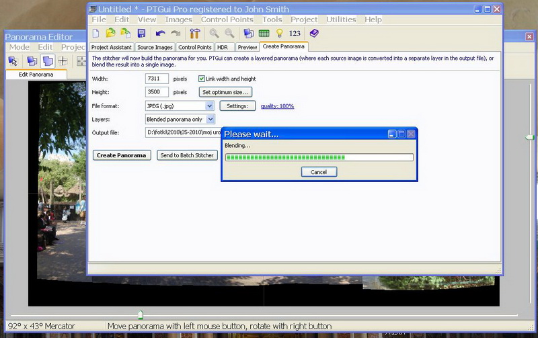Toggle highlighted blend-mode icon in Panorama Editor
This screenshot has height=338, width=538.
[48, 61]
